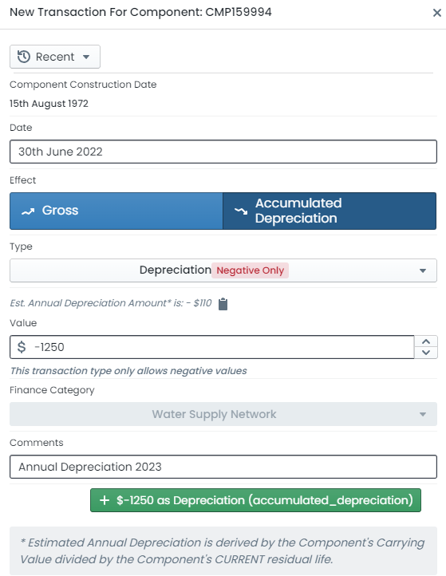This screenshot has height=576, width=446.
Task: Click the clipboard copy icon beside estimated depreciation
Action: 223,304
